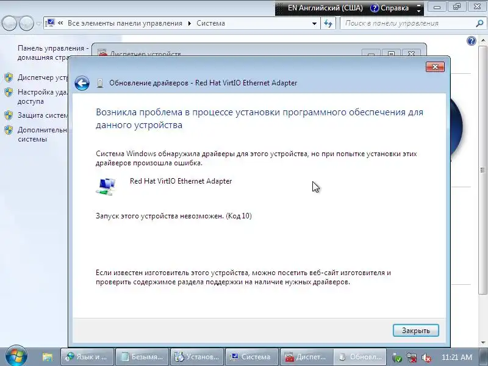
Task: Click the 11:21 AM taskbar clock
Action: [x=457, y=357]
